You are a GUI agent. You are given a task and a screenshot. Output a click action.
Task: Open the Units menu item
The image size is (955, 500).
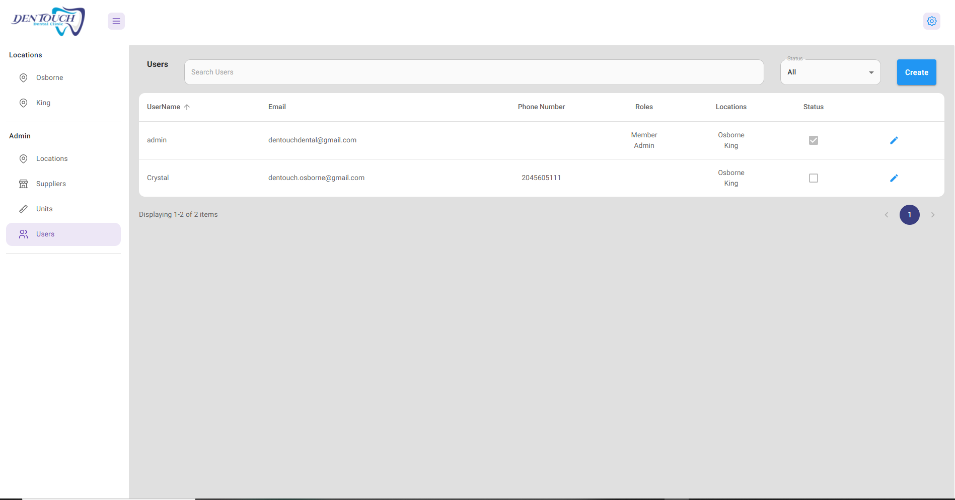point(63,209)
